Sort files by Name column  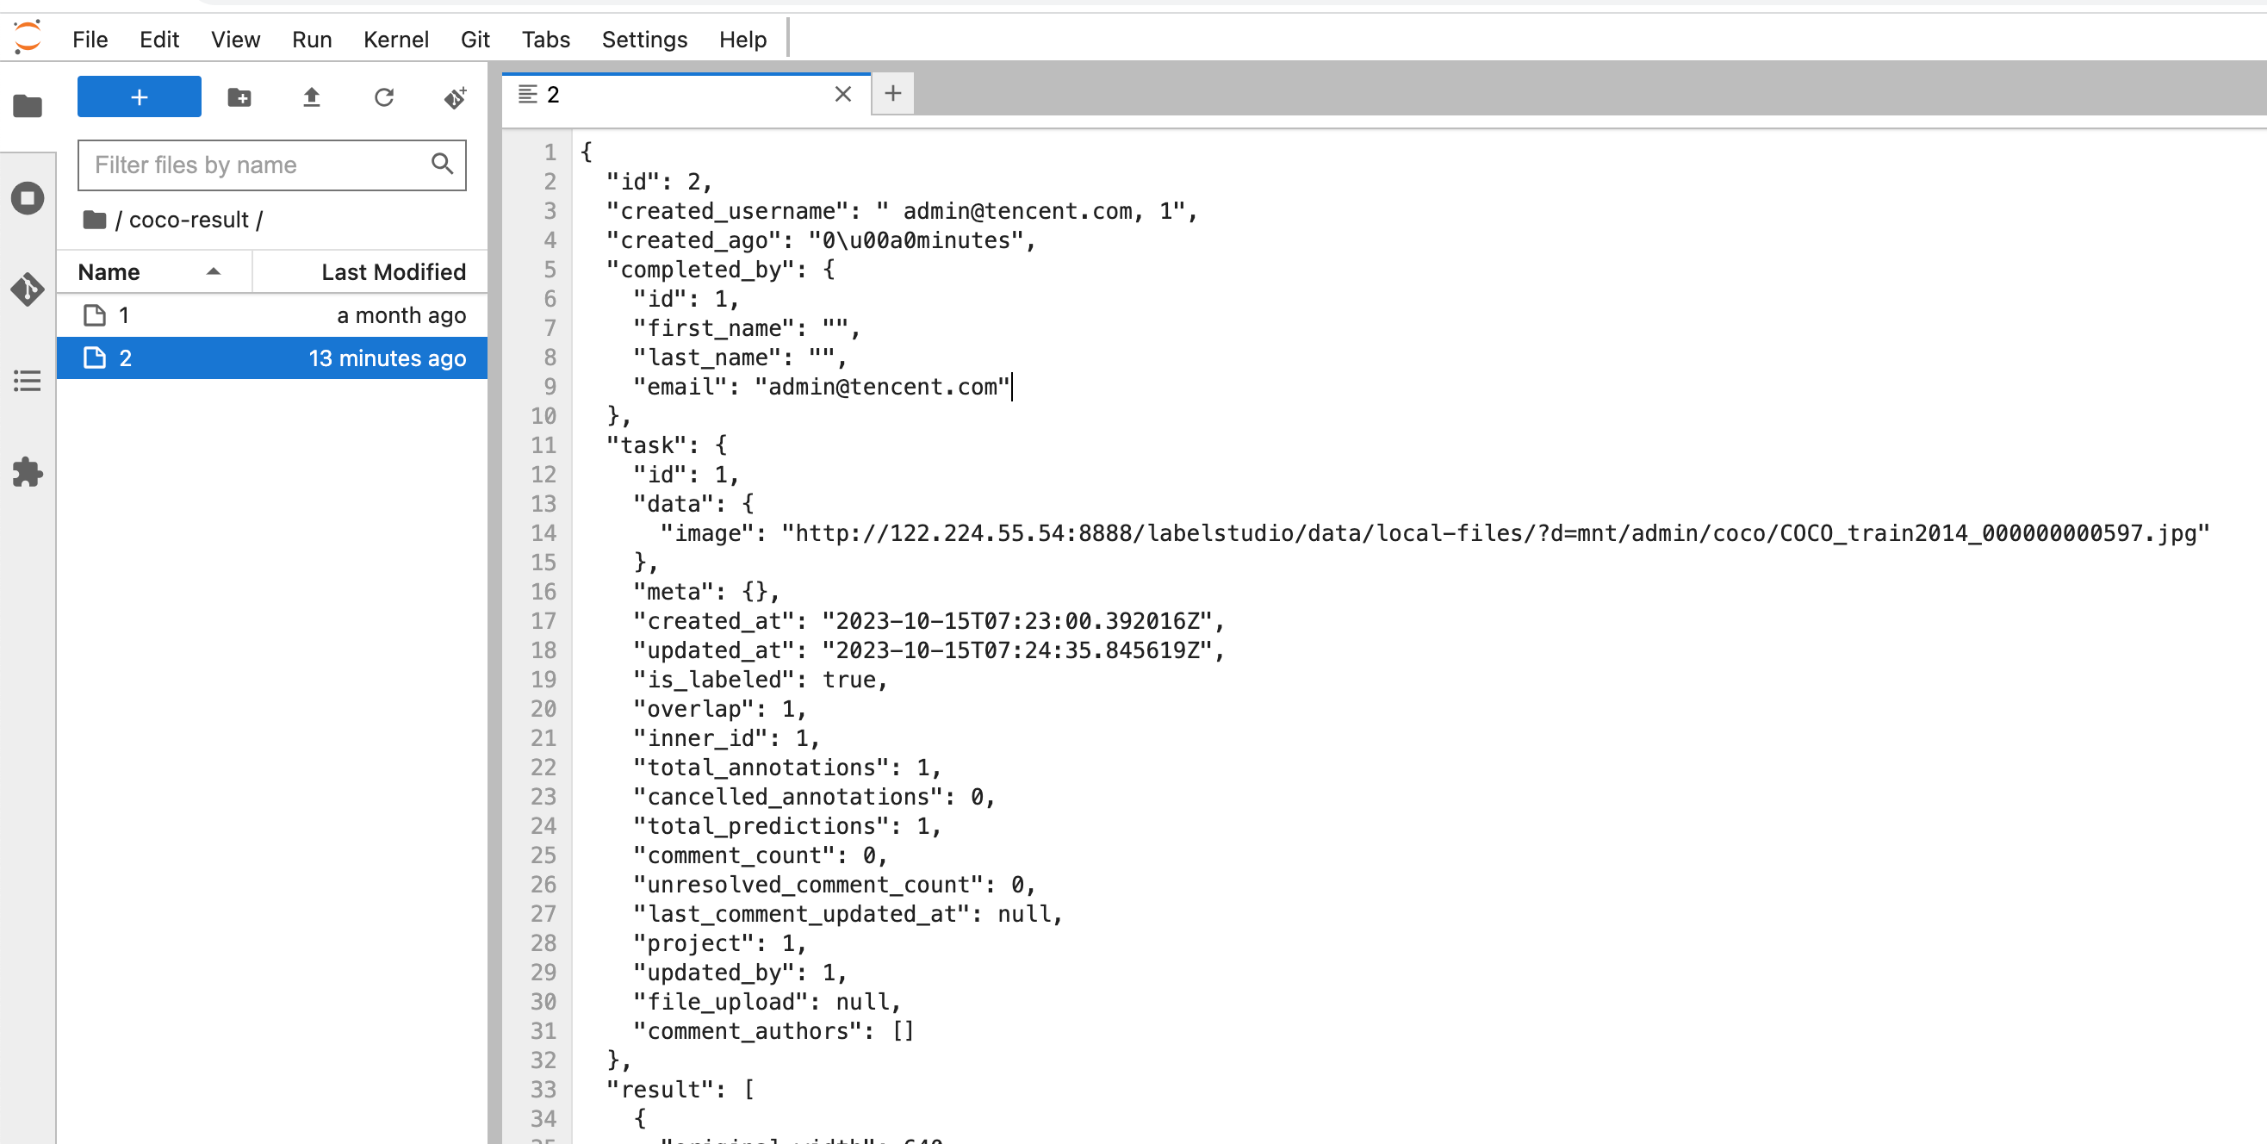[x=109, y=272]
